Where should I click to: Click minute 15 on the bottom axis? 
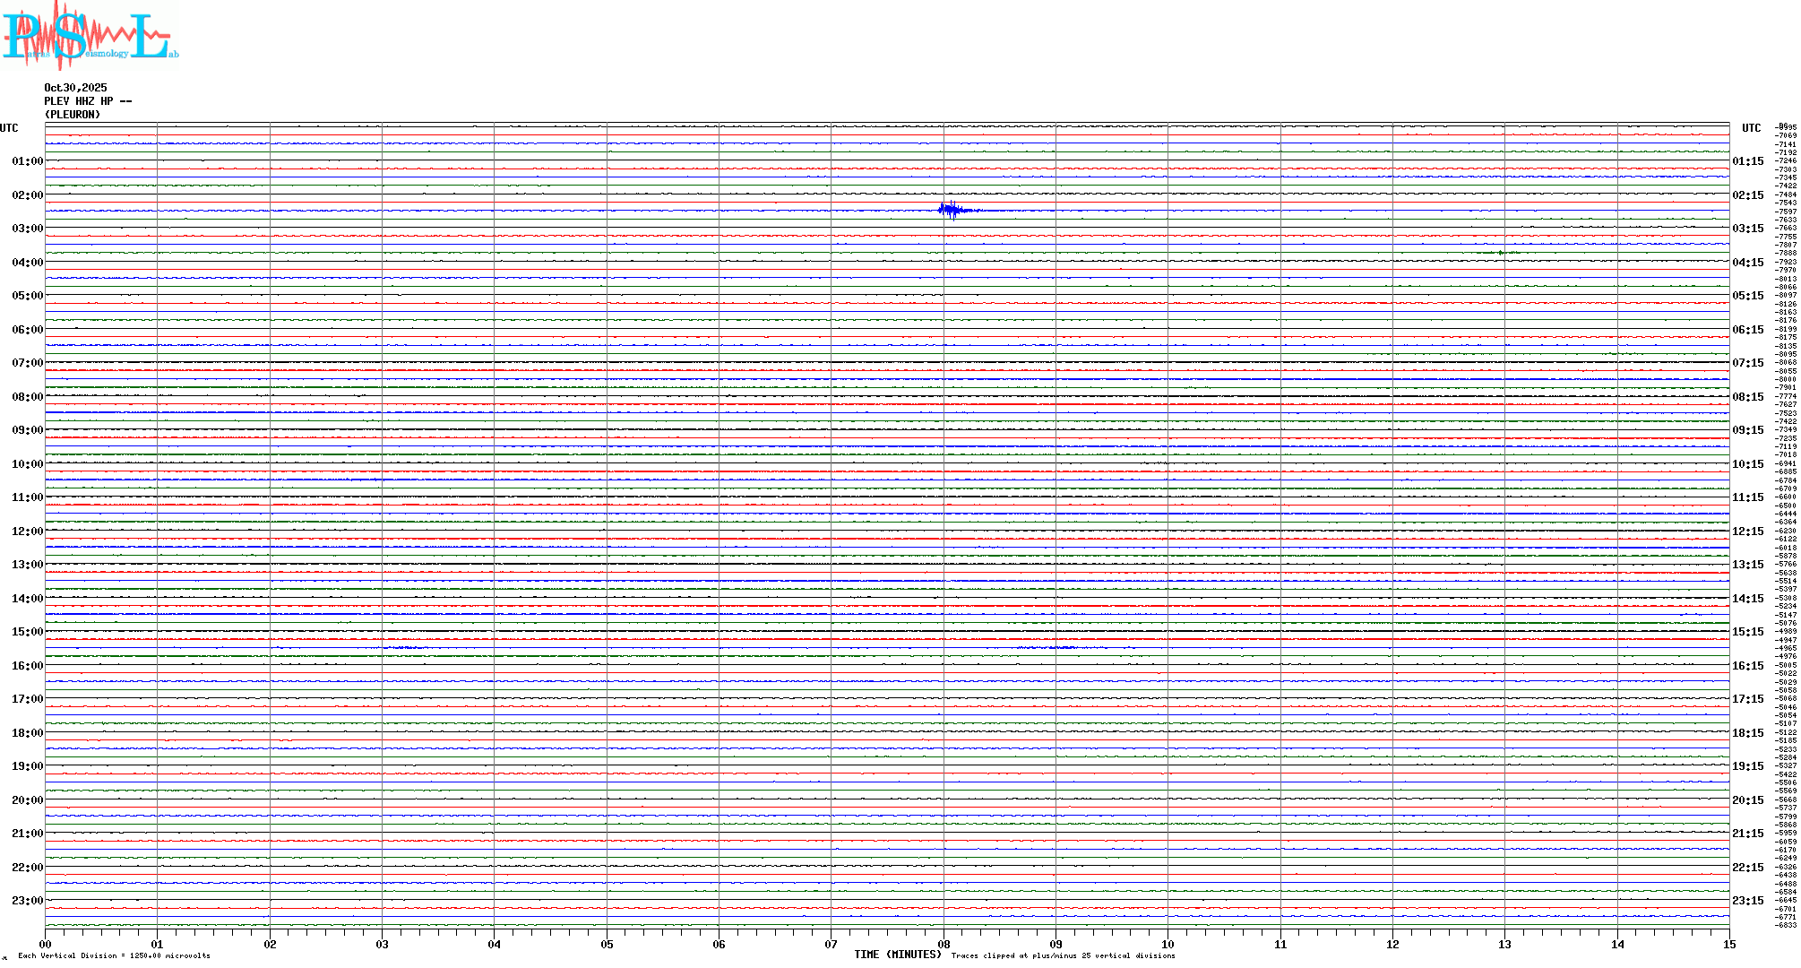[x=1728, y=944]
